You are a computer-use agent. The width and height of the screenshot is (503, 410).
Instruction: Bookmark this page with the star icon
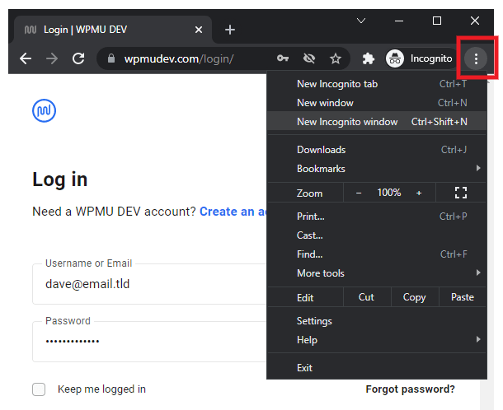pos(336,58)
